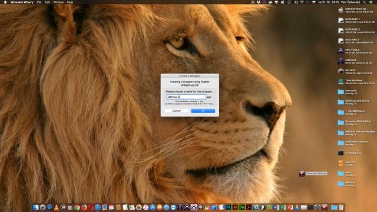Open Illustrator from the Dock

coord(235,207)
